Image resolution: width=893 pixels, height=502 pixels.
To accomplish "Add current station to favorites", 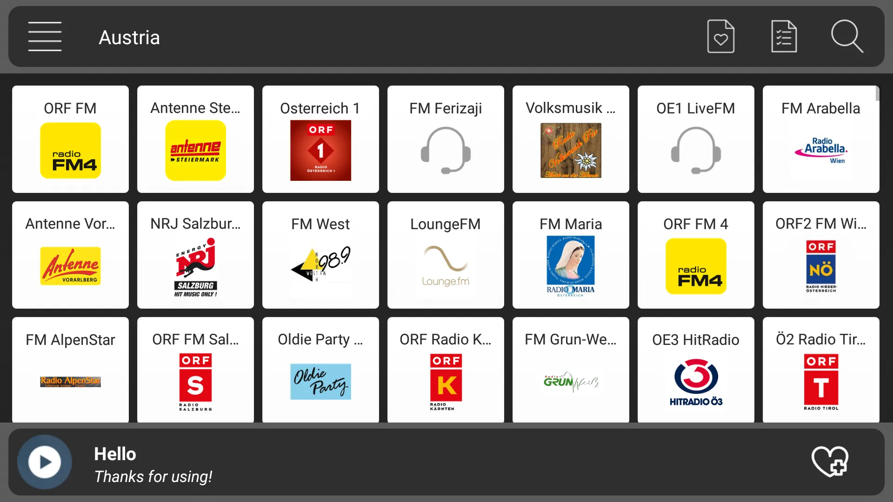I will 829,462.
